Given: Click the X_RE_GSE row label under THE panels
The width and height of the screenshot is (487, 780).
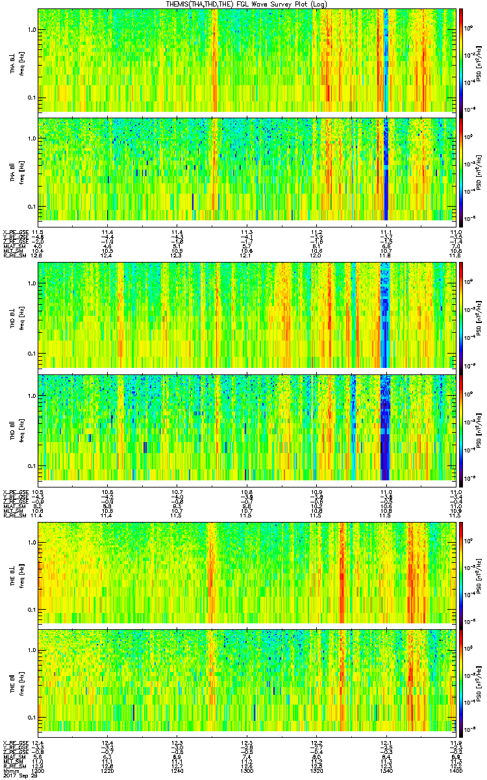Looking at the screenshot, I should [14, 742].
